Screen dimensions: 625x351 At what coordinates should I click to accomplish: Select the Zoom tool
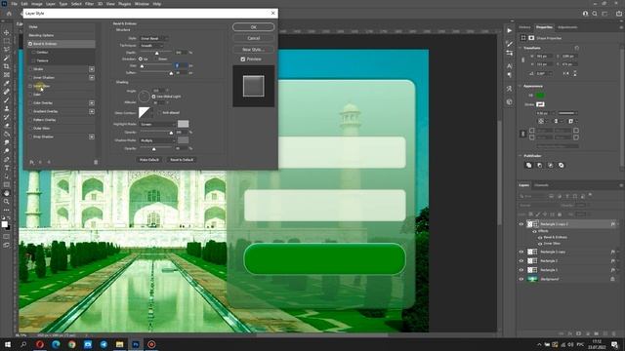tap(7, 202)
